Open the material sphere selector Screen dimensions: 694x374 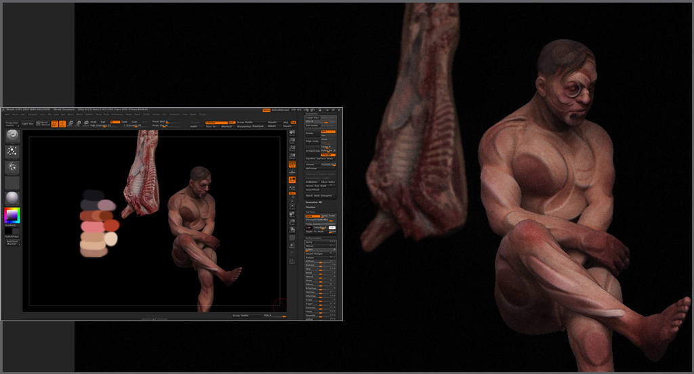pyautogui.click(x=12, y=198)
